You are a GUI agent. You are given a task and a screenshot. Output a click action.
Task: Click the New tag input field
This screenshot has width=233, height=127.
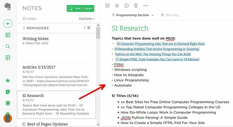pyautogui.click(x=173, y=15)
